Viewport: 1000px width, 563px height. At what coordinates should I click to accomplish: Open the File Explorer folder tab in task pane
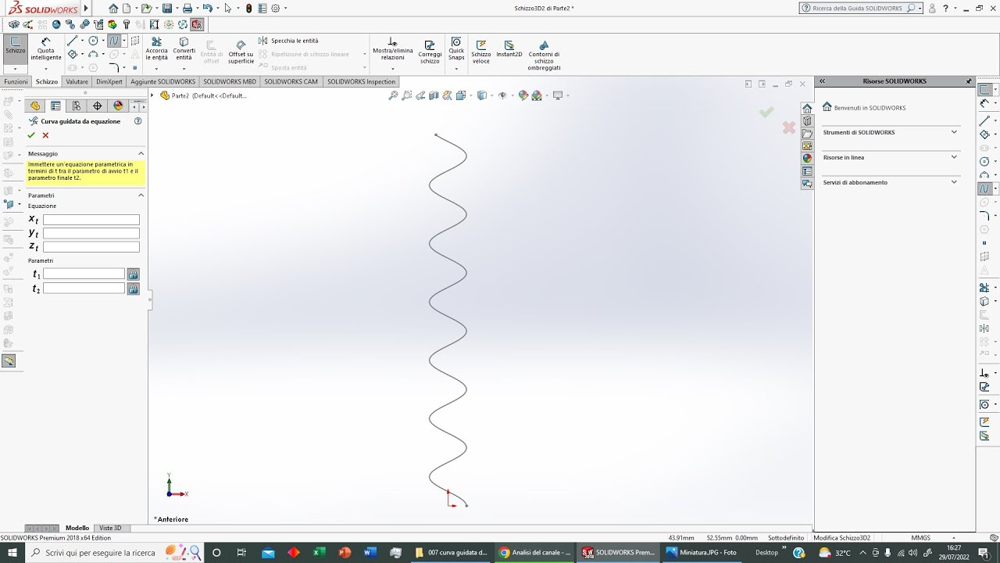coord(807,134)
